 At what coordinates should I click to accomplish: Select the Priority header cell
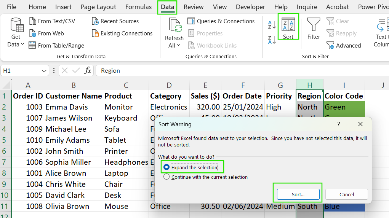(x=280, y=96)
